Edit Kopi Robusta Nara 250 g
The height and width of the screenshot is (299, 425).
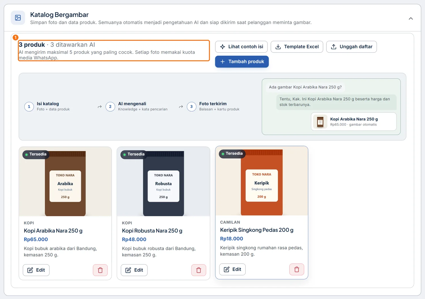point(134,270)
